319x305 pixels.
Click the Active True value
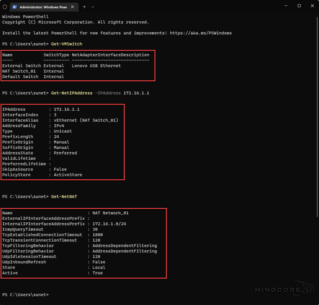[98, 273]
